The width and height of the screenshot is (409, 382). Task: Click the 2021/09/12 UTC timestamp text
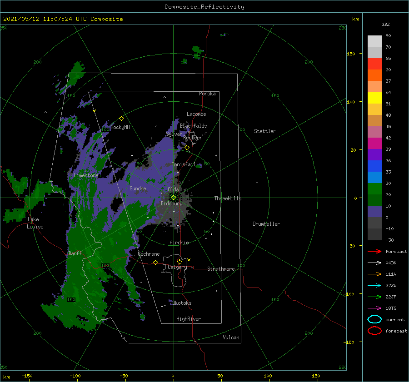coord(63,19)
